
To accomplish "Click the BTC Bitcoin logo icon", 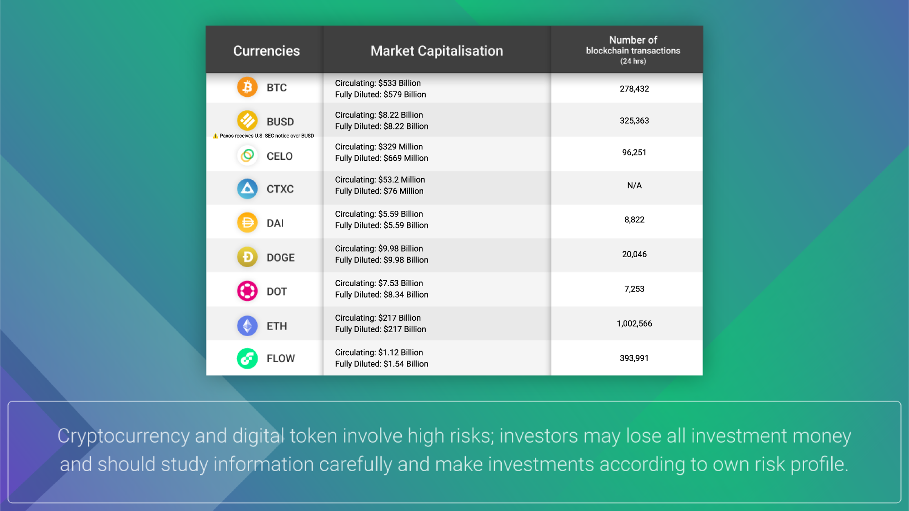I will [247, 87].
